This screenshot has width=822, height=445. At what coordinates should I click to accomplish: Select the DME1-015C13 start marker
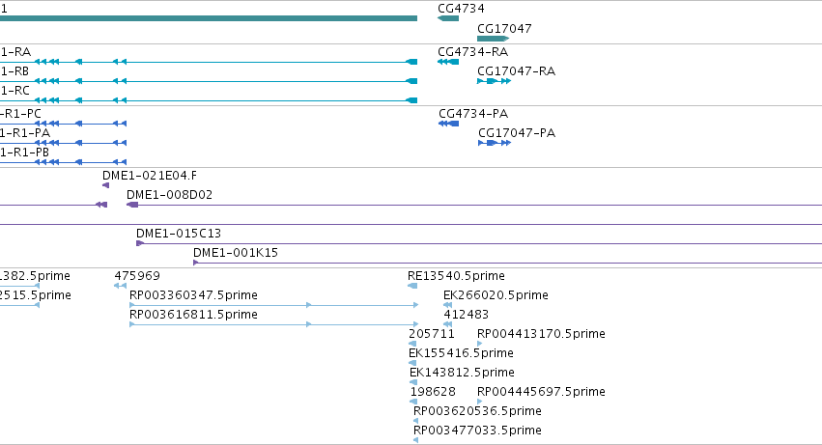(140, 243)
